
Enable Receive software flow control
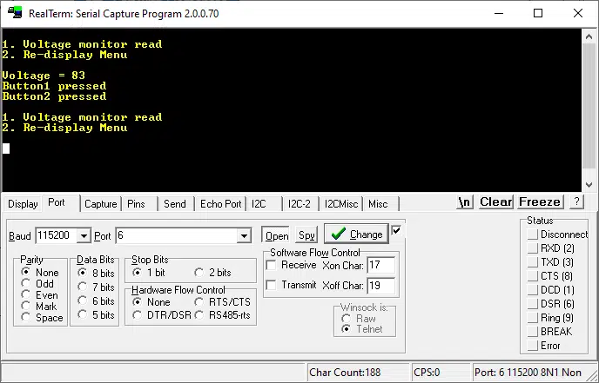tap(292, 265)
